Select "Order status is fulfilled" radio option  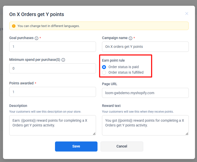click(104, 73)
